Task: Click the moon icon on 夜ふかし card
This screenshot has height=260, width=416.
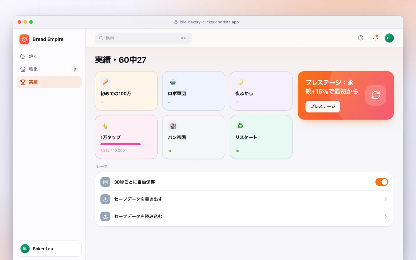Action: (240, 82)
